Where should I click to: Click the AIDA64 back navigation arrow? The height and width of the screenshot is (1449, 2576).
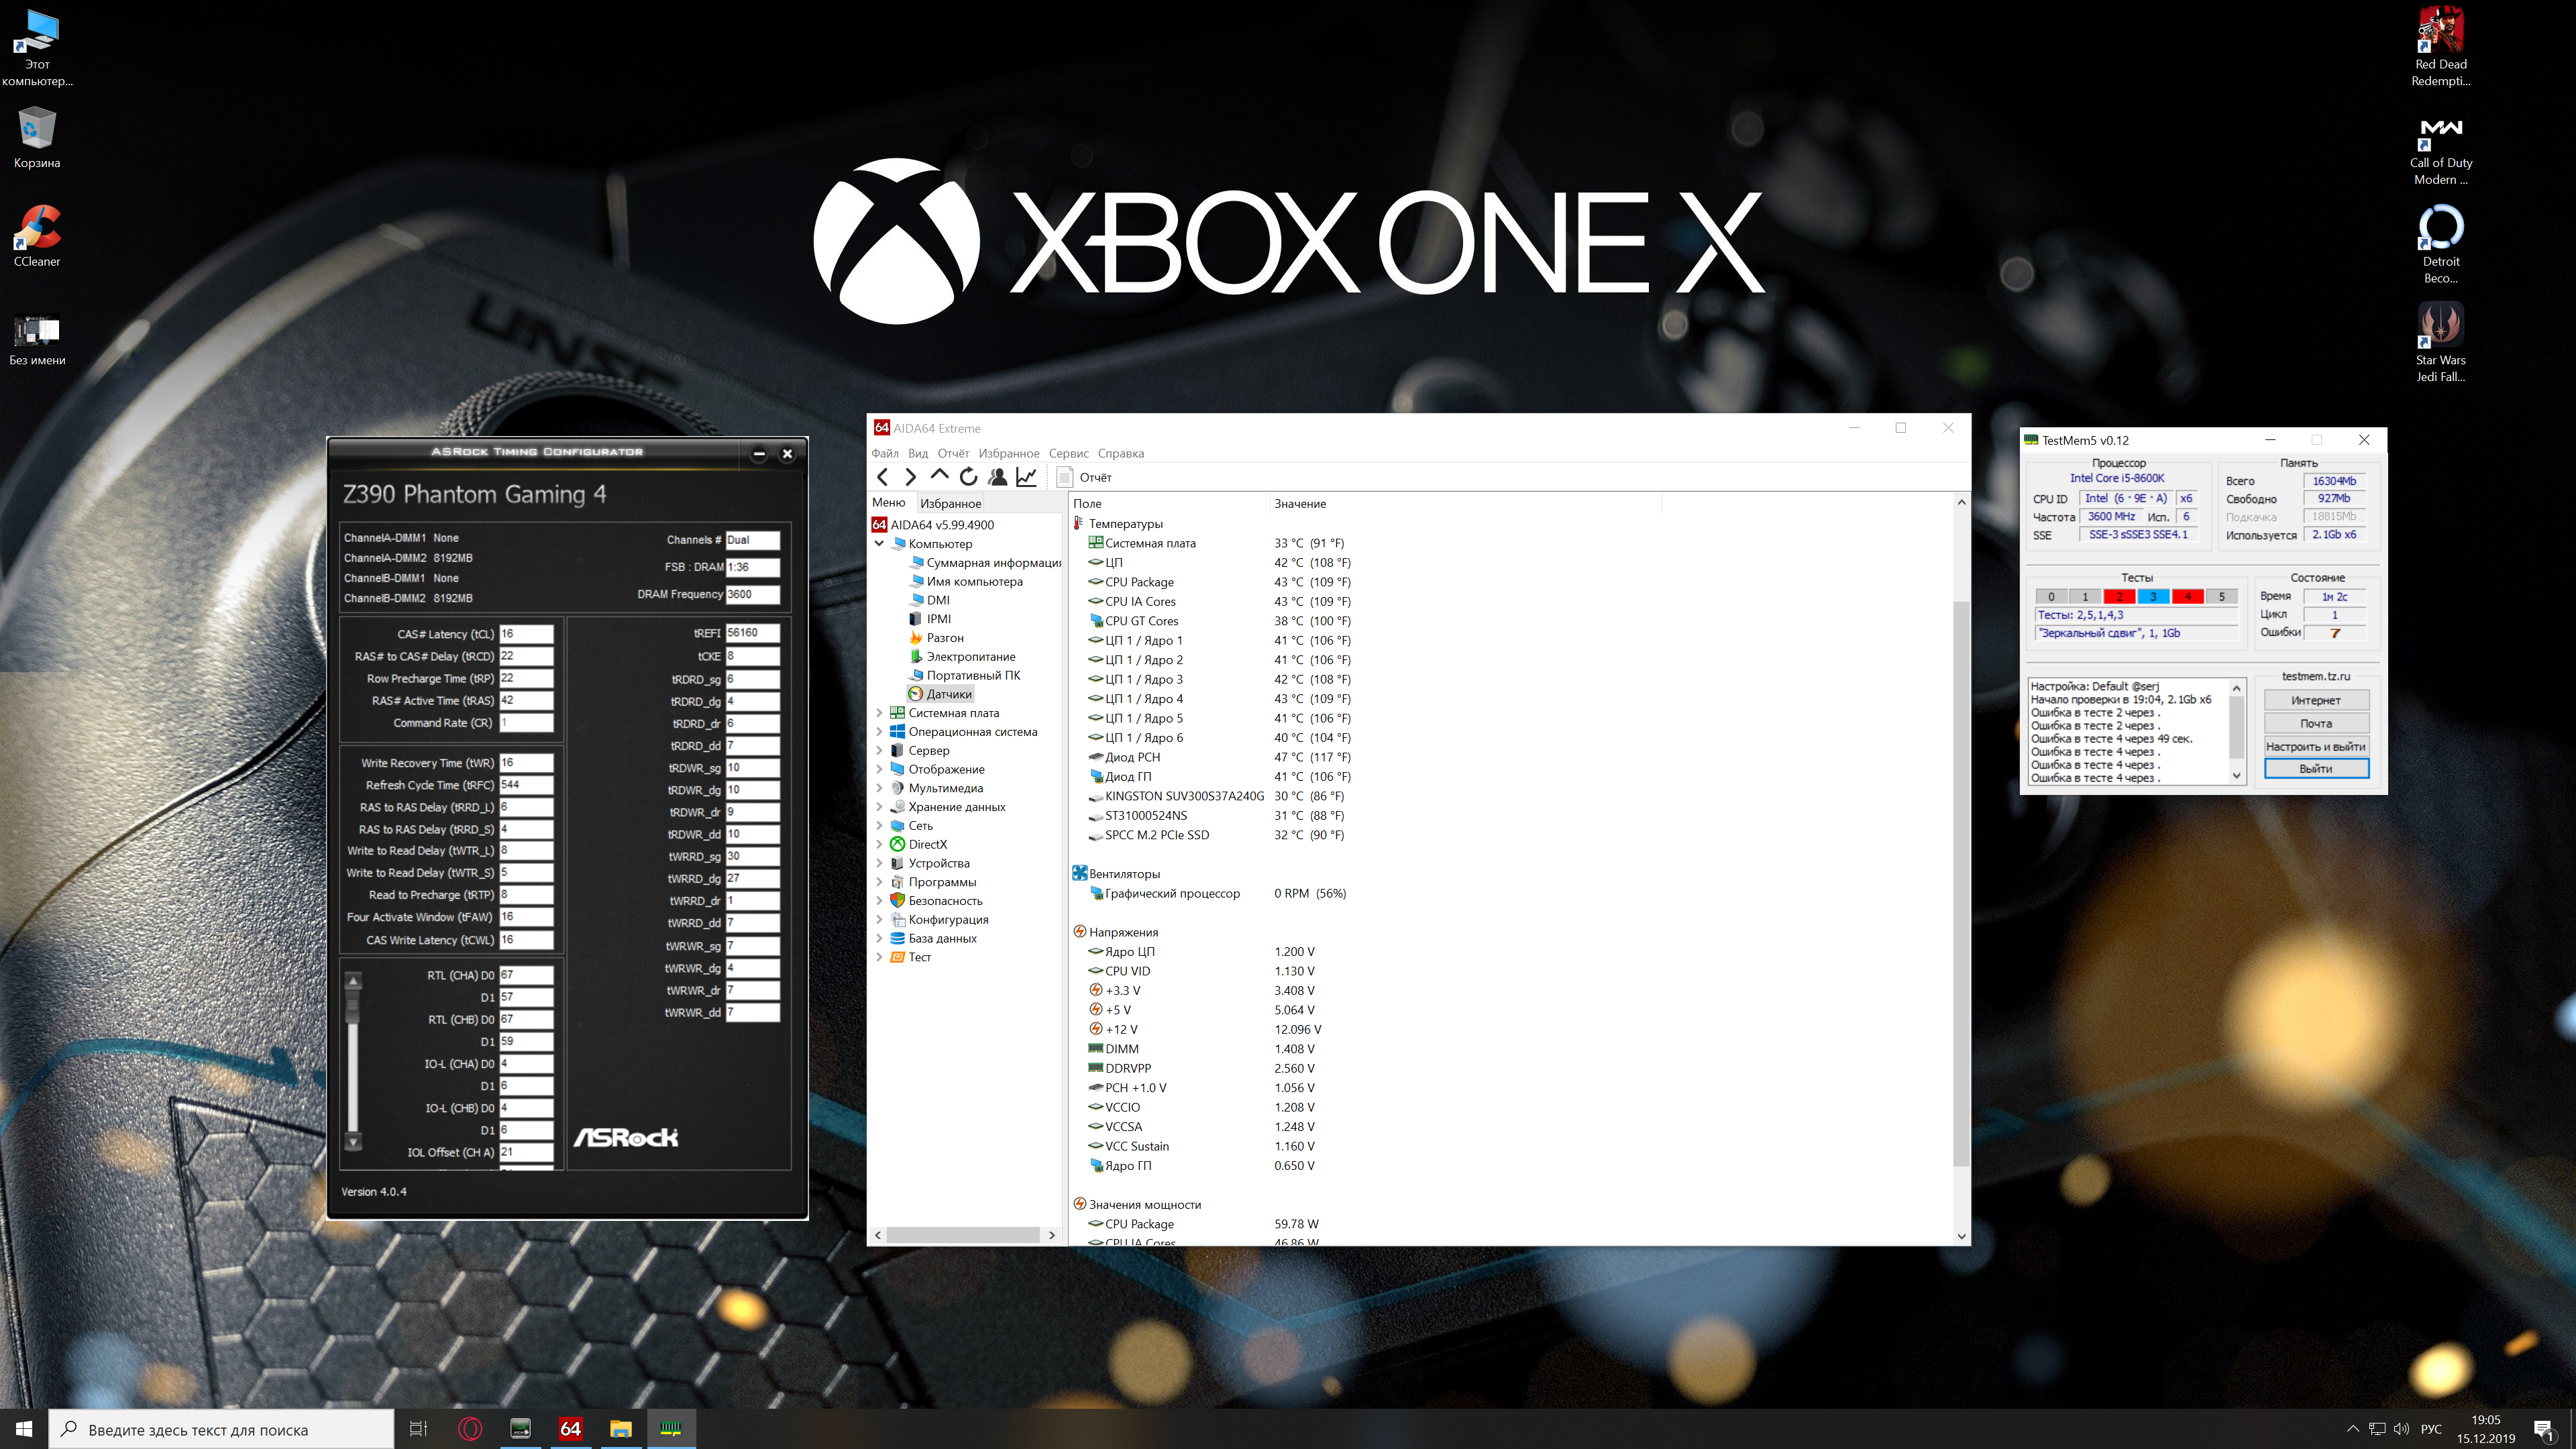tap(882, 477)
